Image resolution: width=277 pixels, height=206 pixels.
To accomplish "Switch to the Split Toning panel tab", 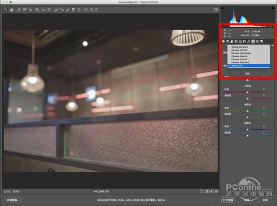I will 240,41.
